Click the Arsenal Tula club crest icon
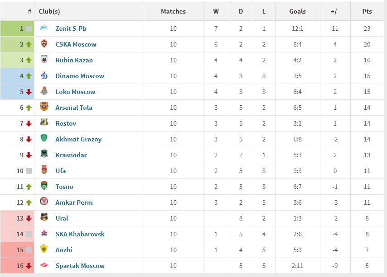This screenshot has height=277, width=387. (x=44, y=107)
